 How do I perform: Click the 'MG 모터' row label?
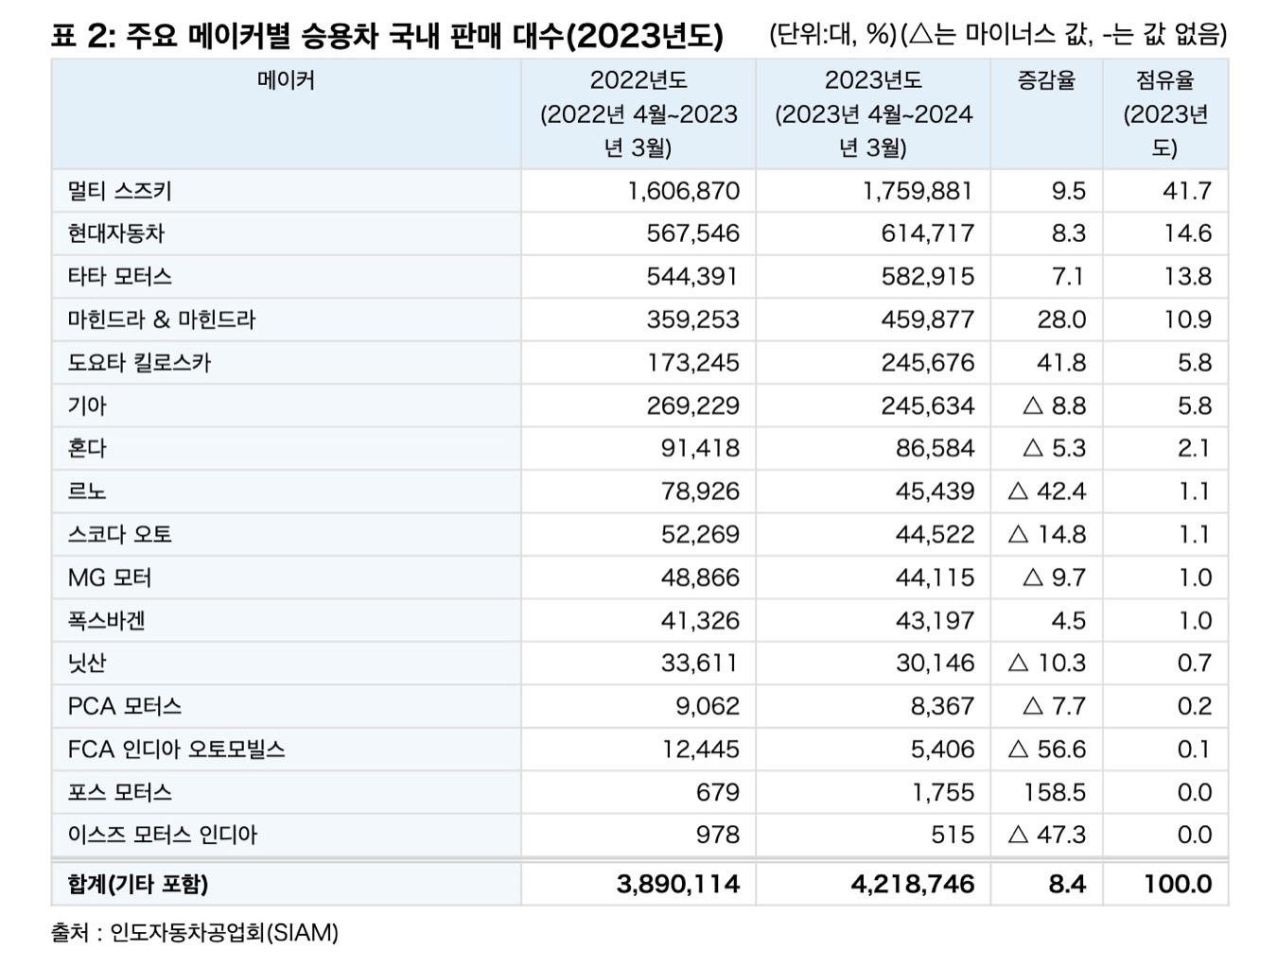click(110, 578)
